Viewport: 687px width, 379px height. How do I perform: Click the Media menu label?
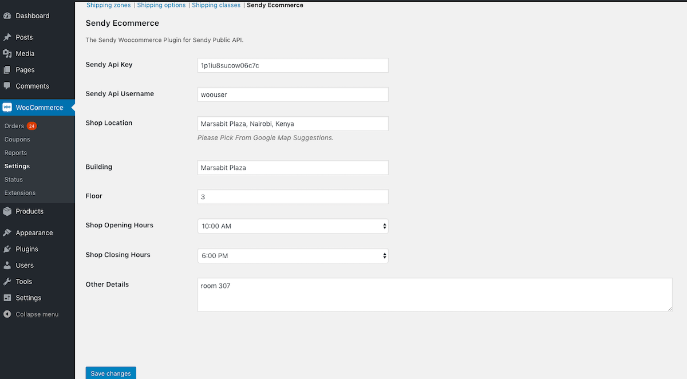[x=25, y=54]
